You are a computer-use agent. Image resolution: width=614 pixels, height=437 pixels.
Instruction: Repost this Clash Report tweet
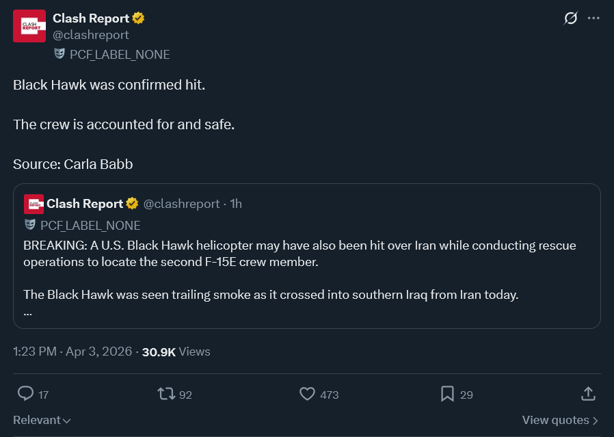(165, 394)
